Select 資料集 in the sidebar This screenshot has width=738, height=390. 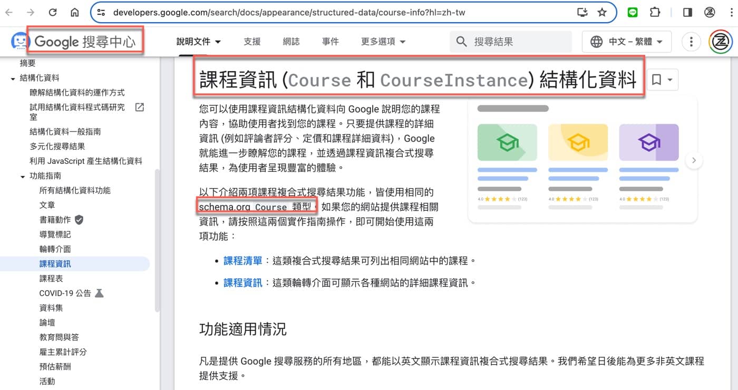tap(51, 308)
